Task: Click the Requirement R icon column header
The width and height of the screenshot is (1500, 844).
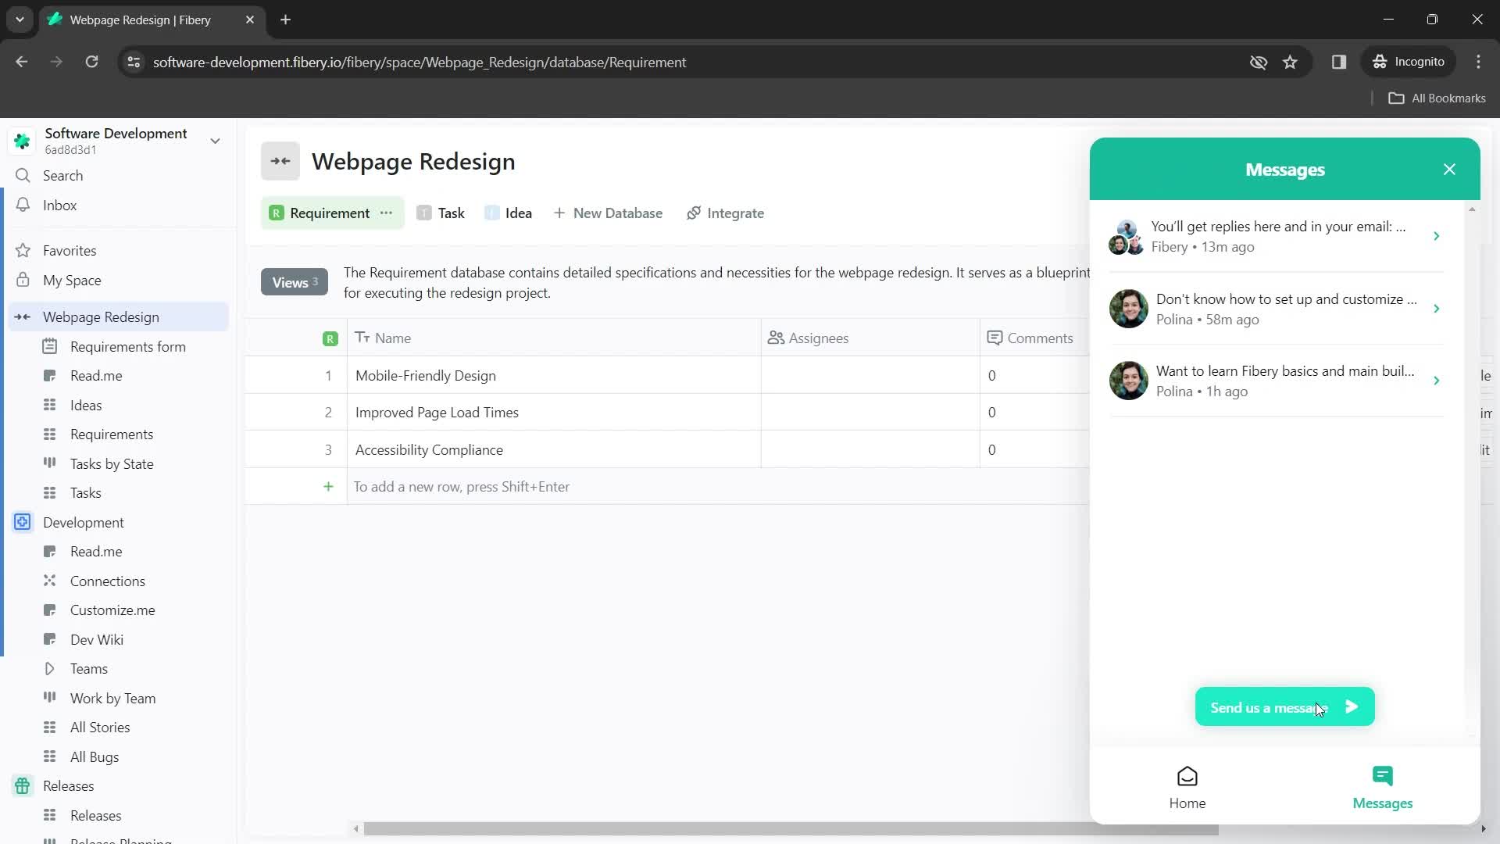Action: coord(330,339)
